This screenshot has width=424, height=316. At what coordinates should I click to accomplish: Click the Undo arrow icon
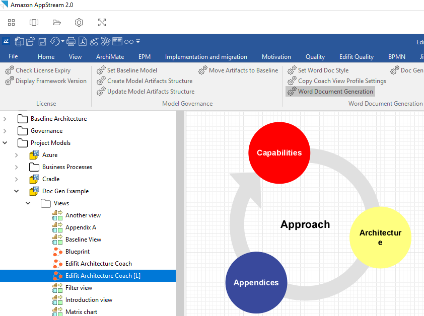click(55, 41)
